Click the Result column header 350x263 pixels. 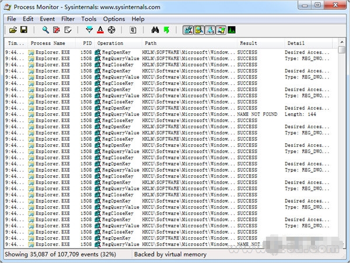coord(261,43)
